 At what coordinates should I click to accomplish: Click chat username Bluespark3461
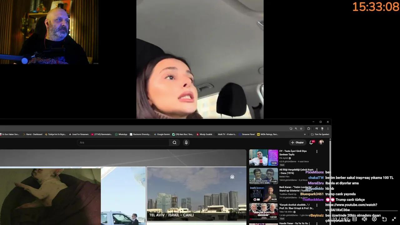click(x=312, y=194)
